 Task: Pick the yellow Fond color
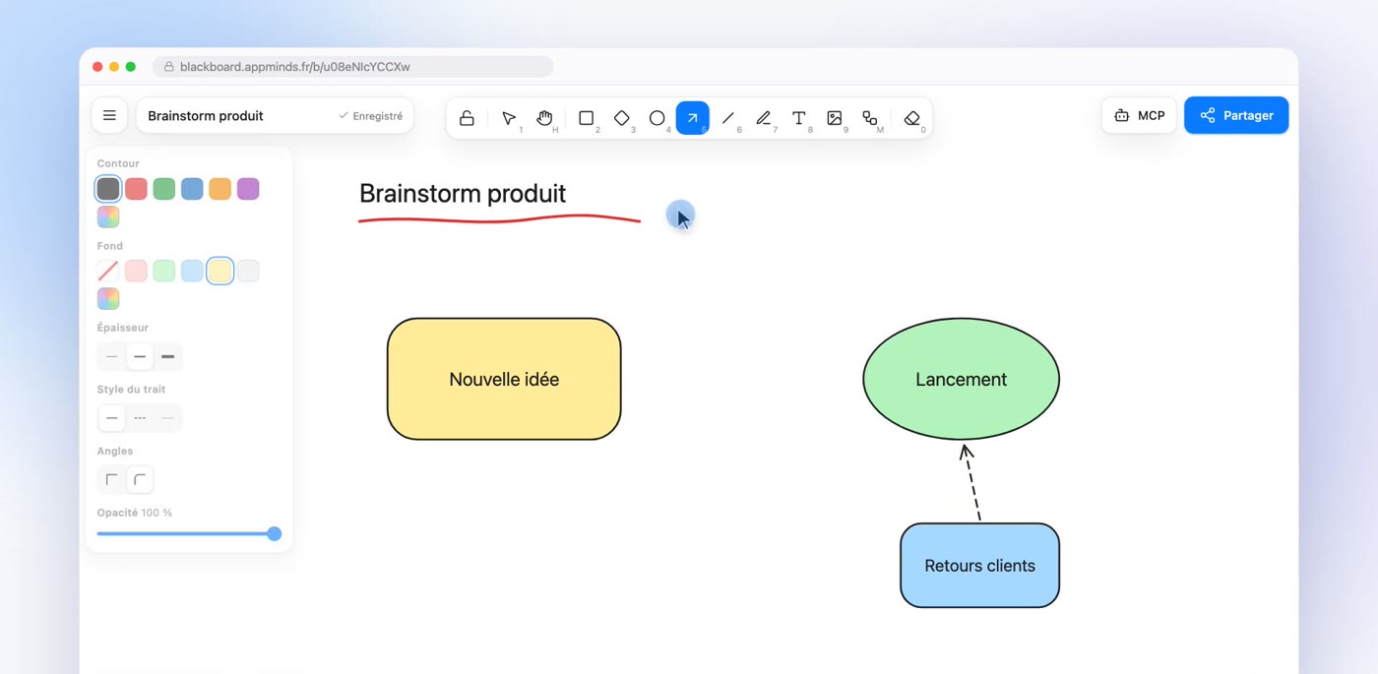pyautogui.click(x=220, y=271)
